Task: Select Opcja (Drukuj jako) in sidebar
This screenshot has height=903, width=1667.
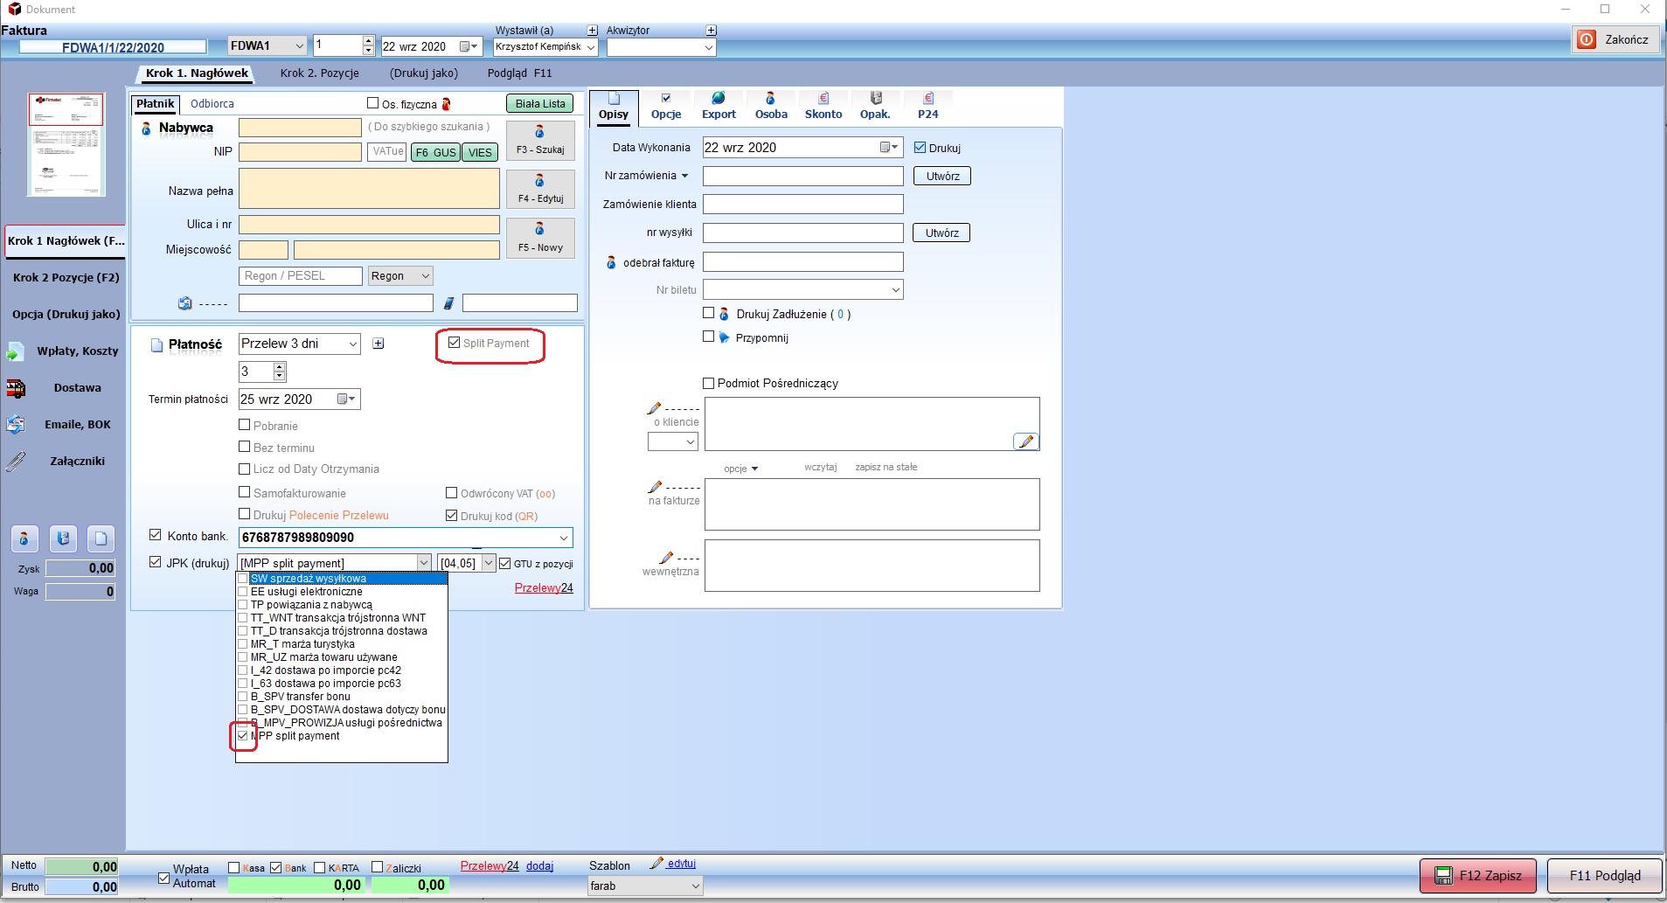Action: click(x=66, y=315)
